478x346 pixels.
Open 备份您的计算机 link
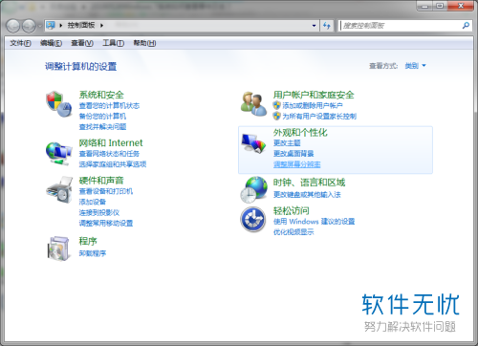(102, 117)
